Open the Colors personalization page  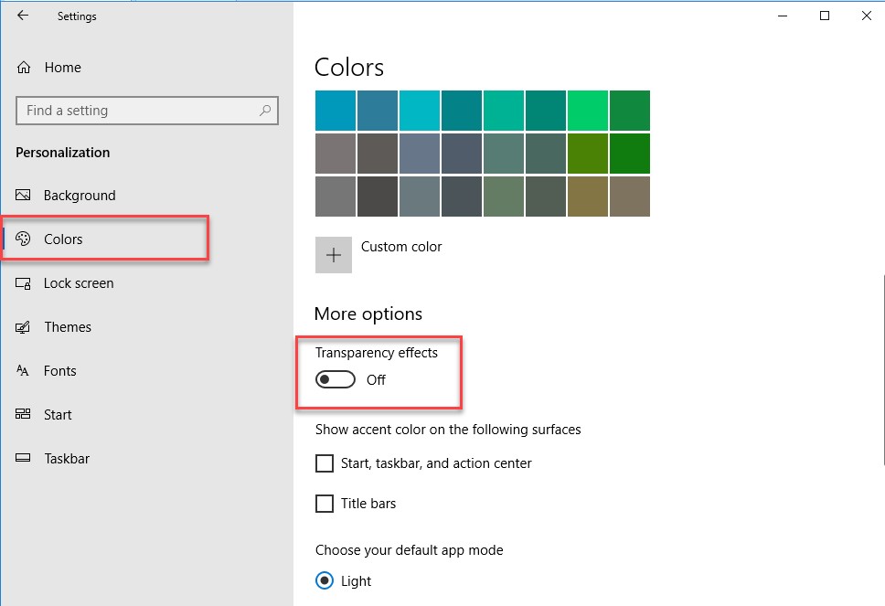point(63,239)
